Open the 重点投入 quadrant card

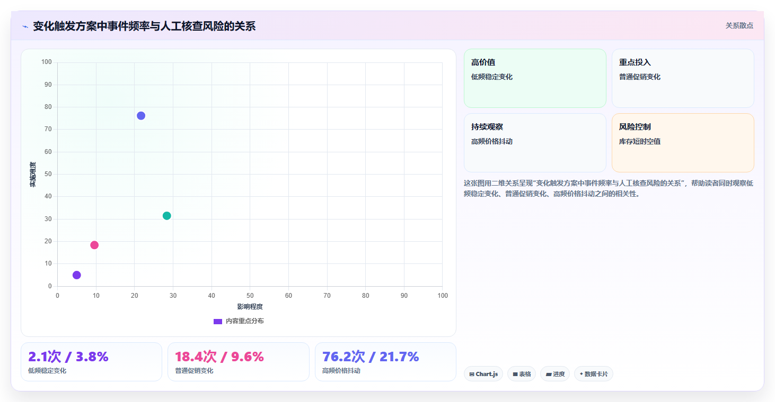[x=683, y=78]
